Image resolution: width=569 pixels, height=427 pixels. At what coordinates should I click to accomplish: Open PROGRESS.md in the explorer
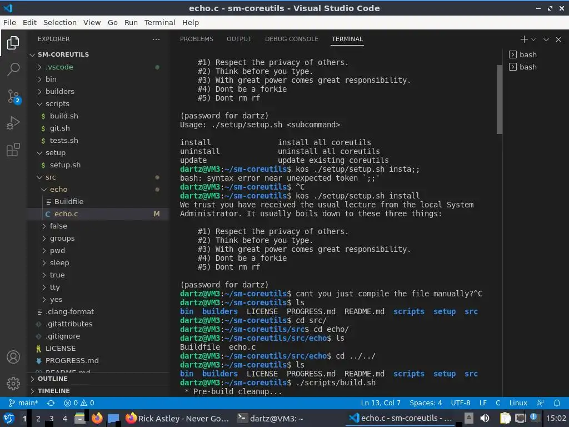98,360
